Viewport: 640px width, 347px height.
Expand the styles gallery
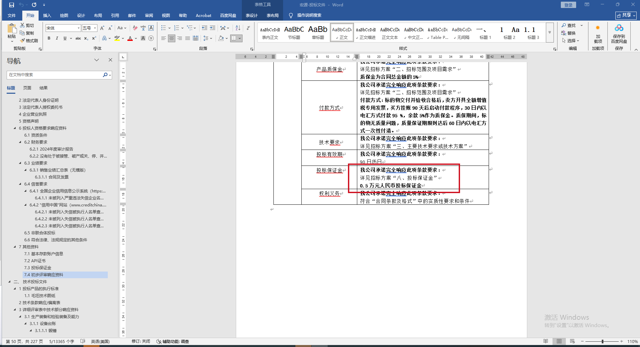click(550, 32)
